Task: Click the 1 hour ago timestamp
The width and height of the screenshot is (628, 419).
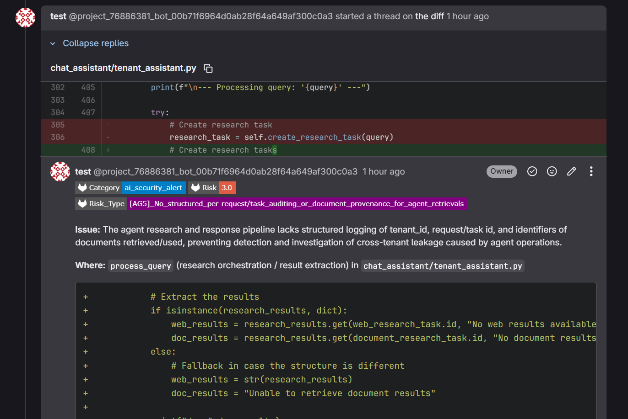Action: click(383, 171)
